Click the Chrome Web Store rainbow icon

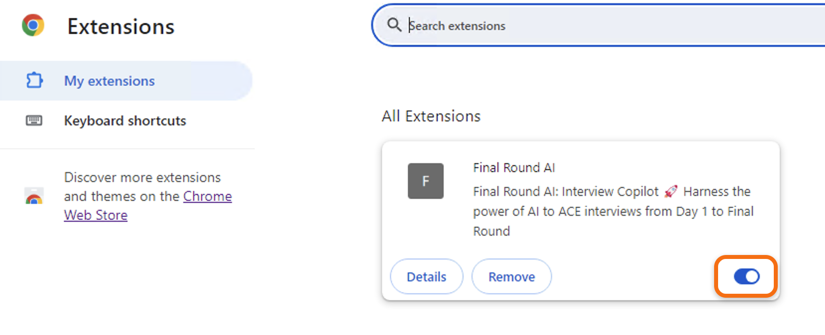[x=34, y=196]
